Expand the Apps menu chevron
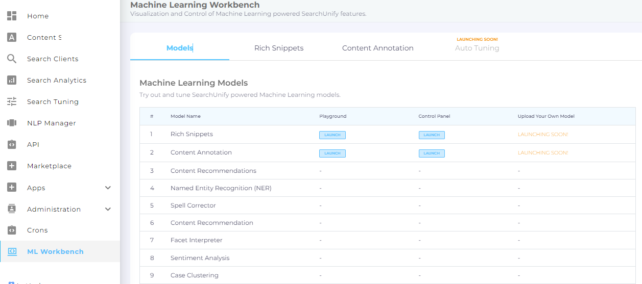This screenshot has width=642, height=284. tap(108, 188)
